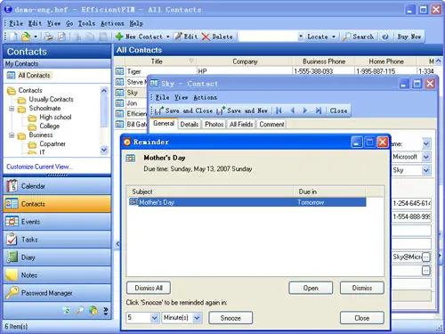Click the Search toolbar button
Viewport: 445px width, 334px height.
point(358,37)
